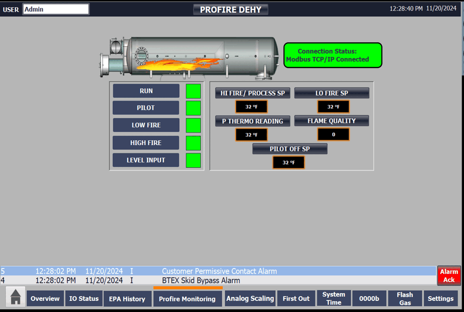The image size is (464, 312).
Task: Open the First Out screen
Action: coord(296,298)
